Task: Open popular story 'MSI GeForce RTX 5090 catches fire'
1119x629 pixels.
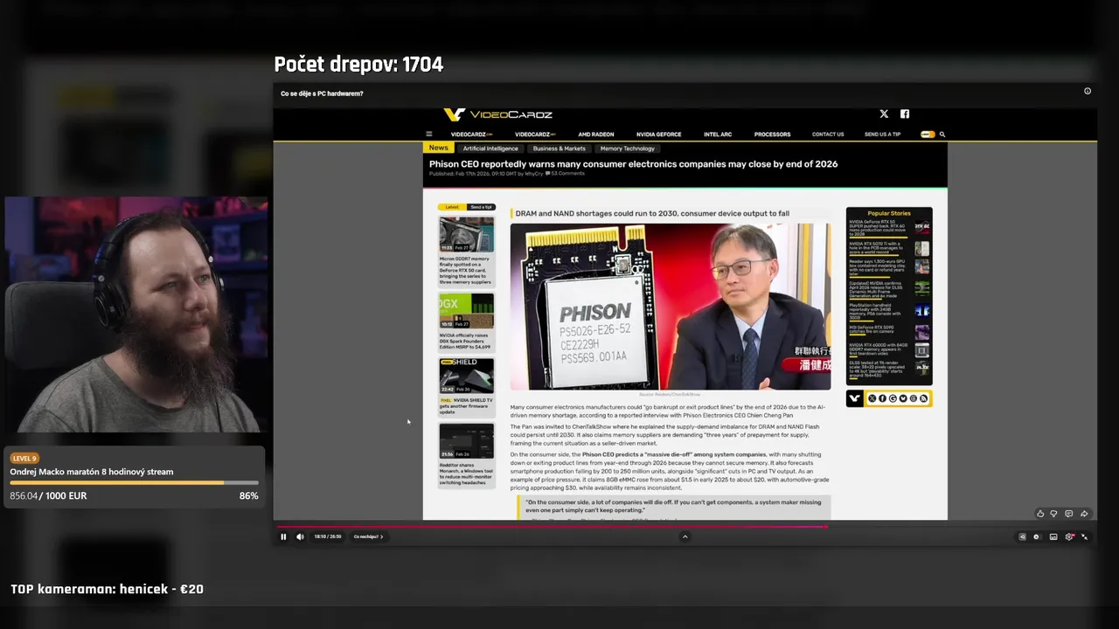Action: click(x=889, y=330)
